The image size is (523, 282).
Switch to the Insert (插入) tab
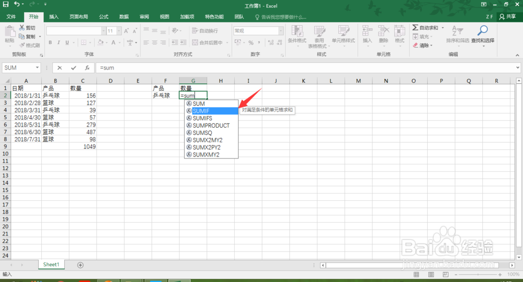pos(54,17)
